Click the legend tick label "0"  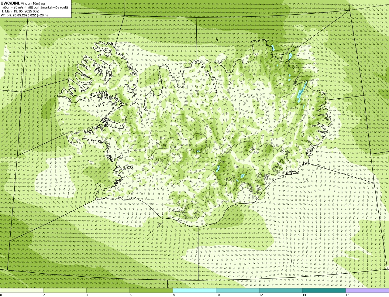[1, 295]
